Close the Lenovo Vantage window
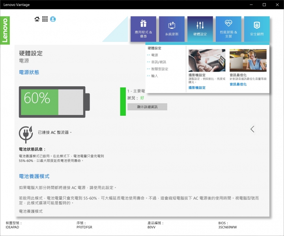Image resolution: width=284 pixels, height=236 pixels. coord(277,5)
